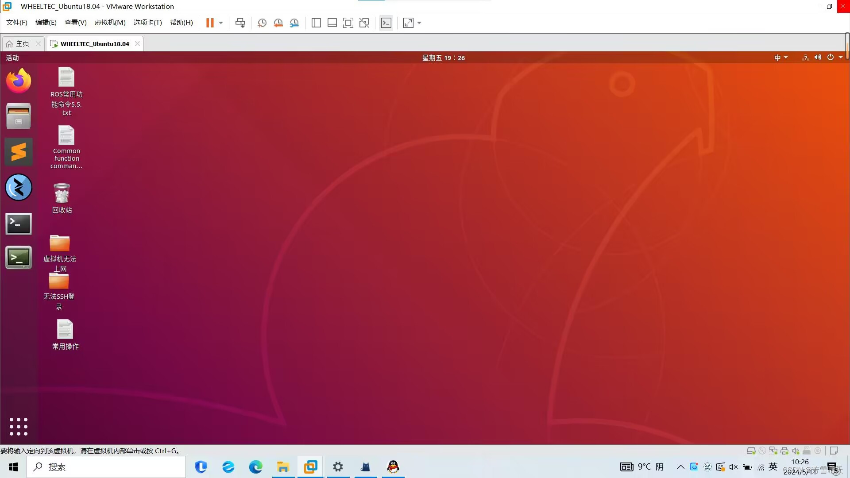Click Ubuntu volume speaker indicator
Viewport: 850px width, 478px height.
[x=818, y=58]
